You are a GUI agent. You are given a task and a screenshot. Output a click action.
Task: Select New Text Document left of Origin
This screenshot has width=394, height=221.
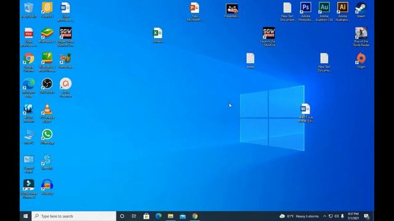pos(324,63)
